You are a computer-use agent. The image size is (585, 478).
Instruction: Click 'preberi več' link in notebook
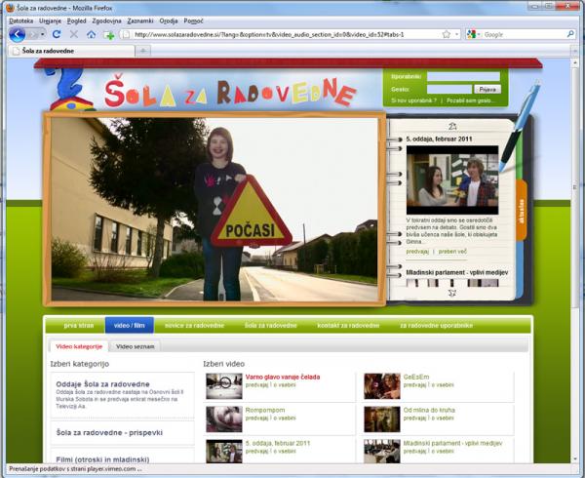coord(452,251)
